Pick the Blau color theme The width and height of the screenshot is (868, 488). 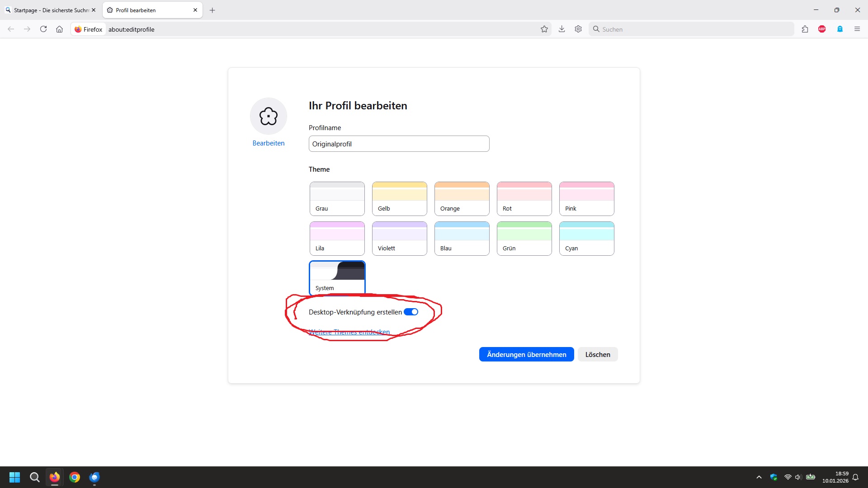462,238
